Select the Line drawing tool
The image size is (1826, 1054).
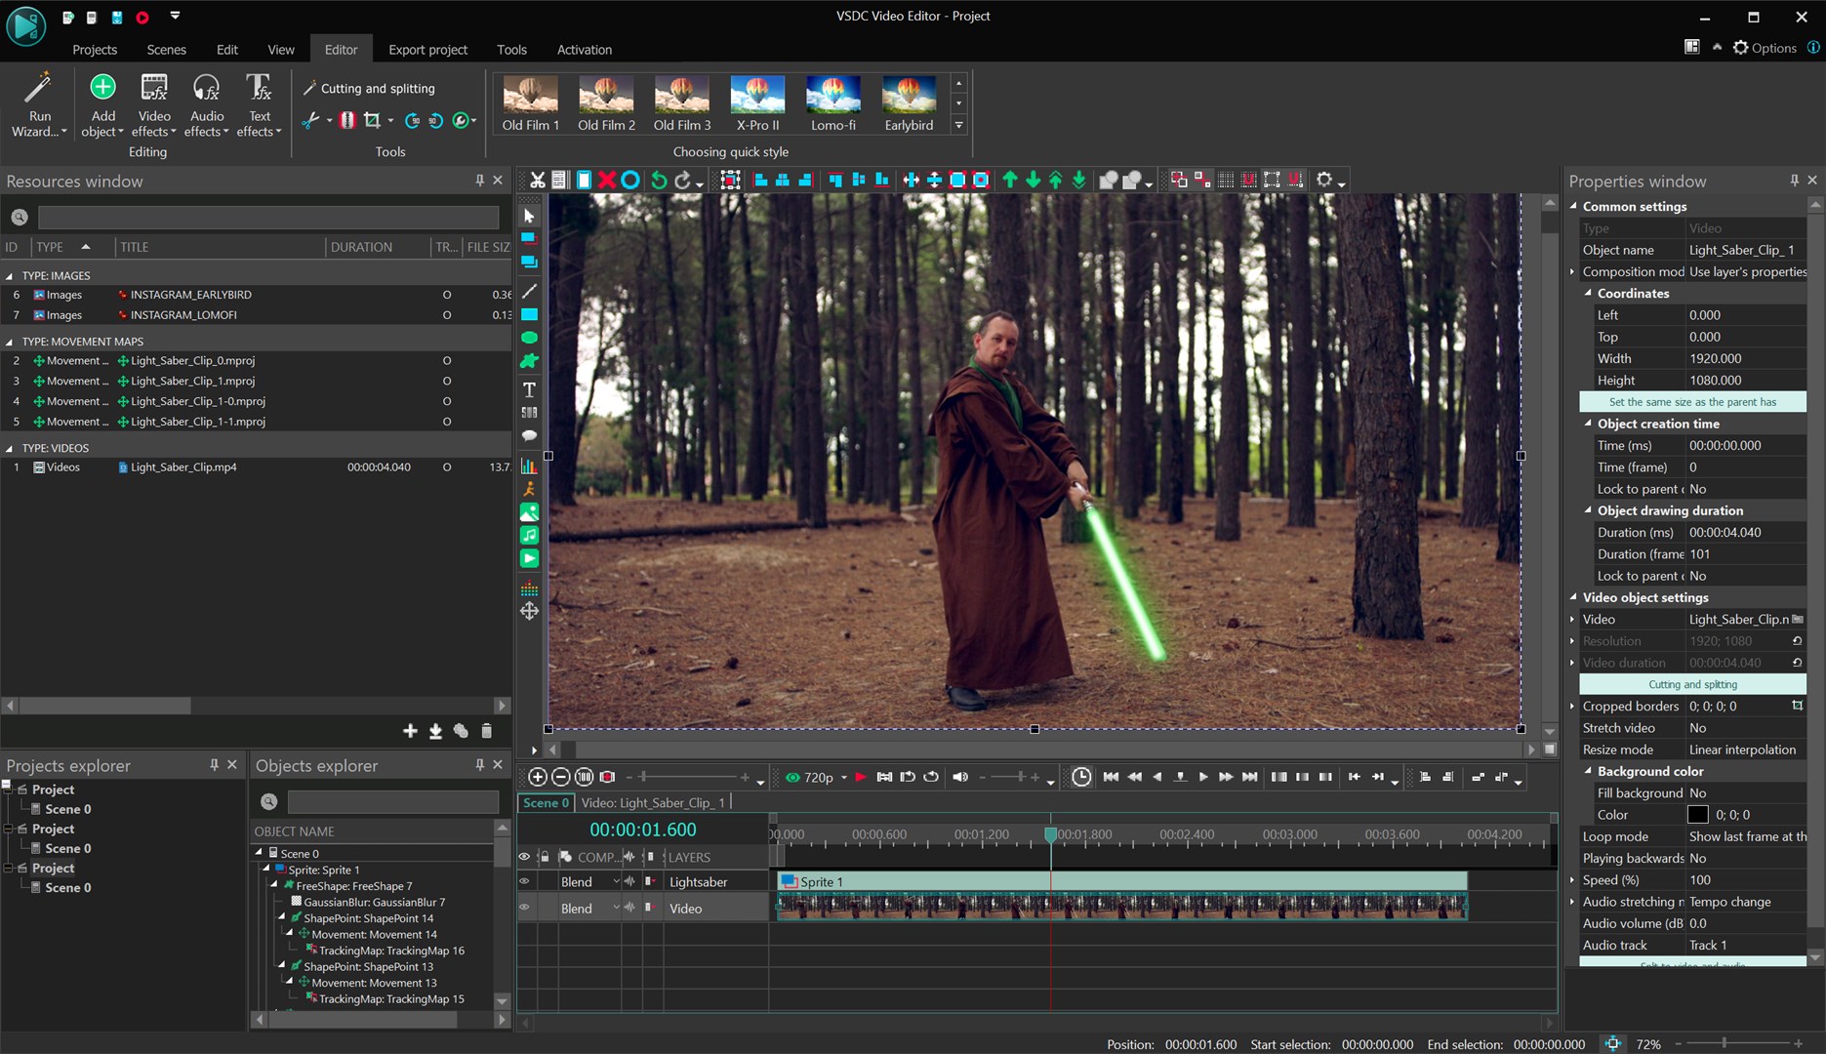point(529,291)
